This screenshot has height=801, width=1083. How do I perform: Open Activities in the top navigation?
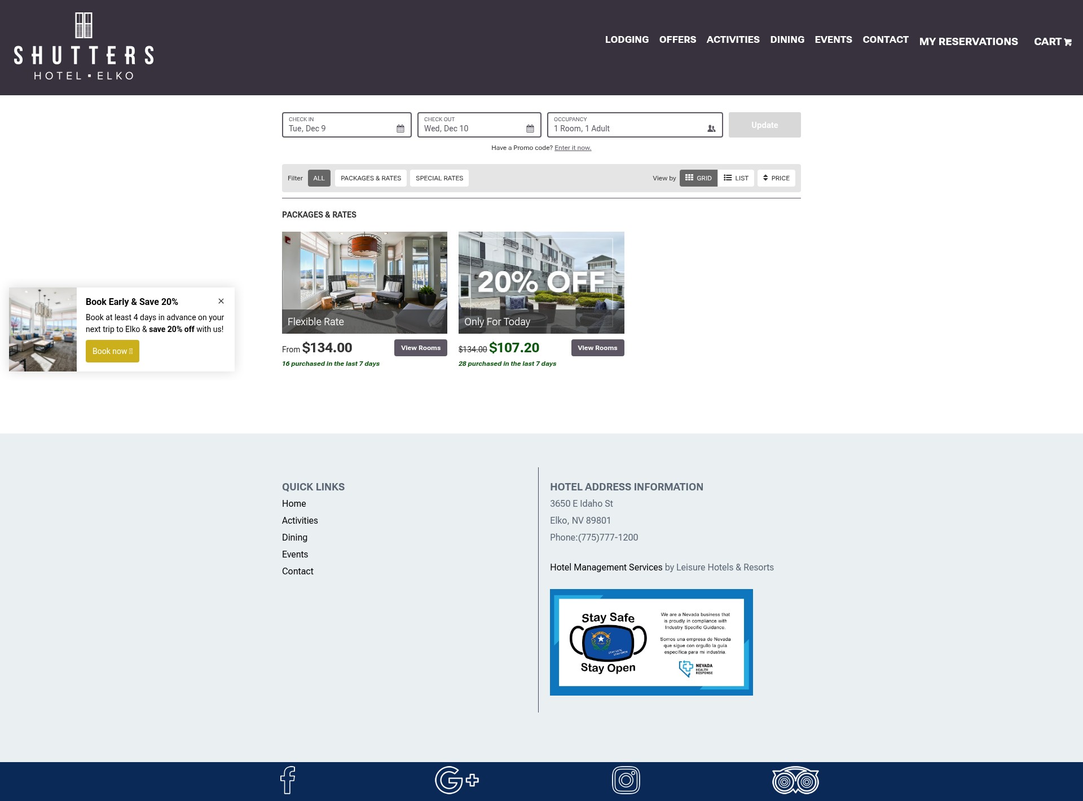tap(733, 39)
